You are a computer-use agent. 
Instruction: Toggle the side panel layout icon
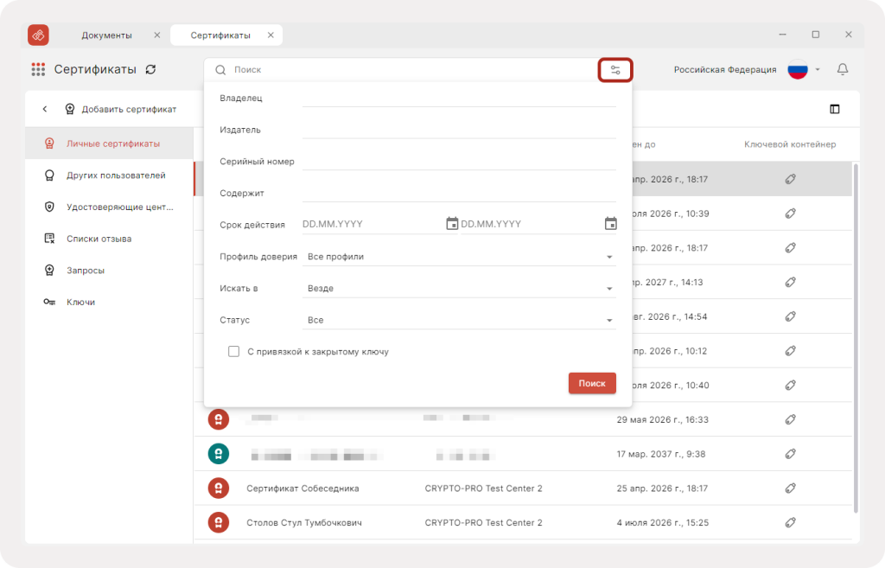tap(835, 109)
